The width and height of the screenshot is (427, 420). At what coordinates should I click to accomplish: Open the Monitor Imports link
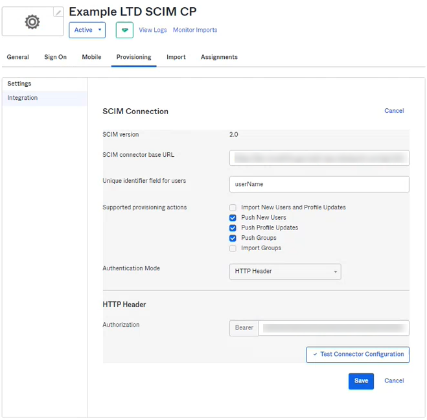[195, 30]
